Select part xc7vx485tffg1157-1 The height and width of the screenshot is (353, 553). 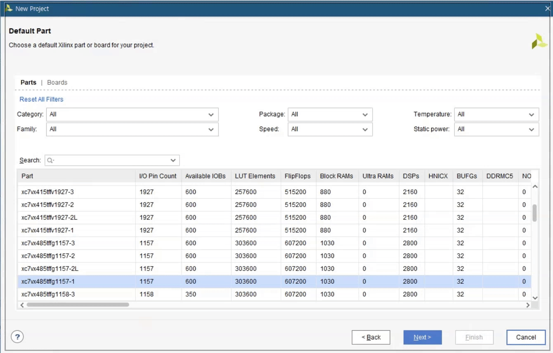click(x=274, y=281)
